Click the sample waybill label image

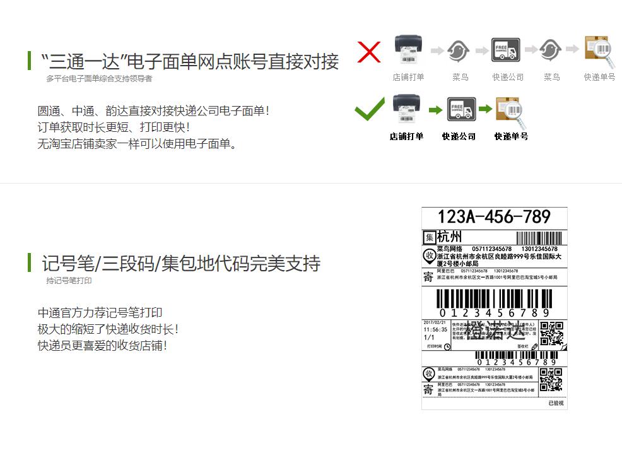pos(495,309)
